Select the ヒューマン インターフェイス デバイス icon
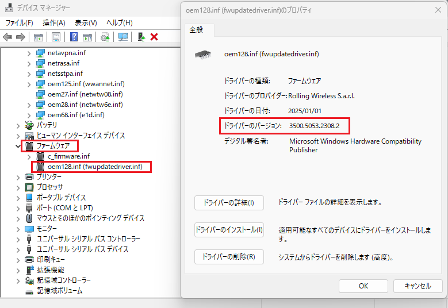The image size is (448, 308). pyautogui.click(x=29, y=136)
